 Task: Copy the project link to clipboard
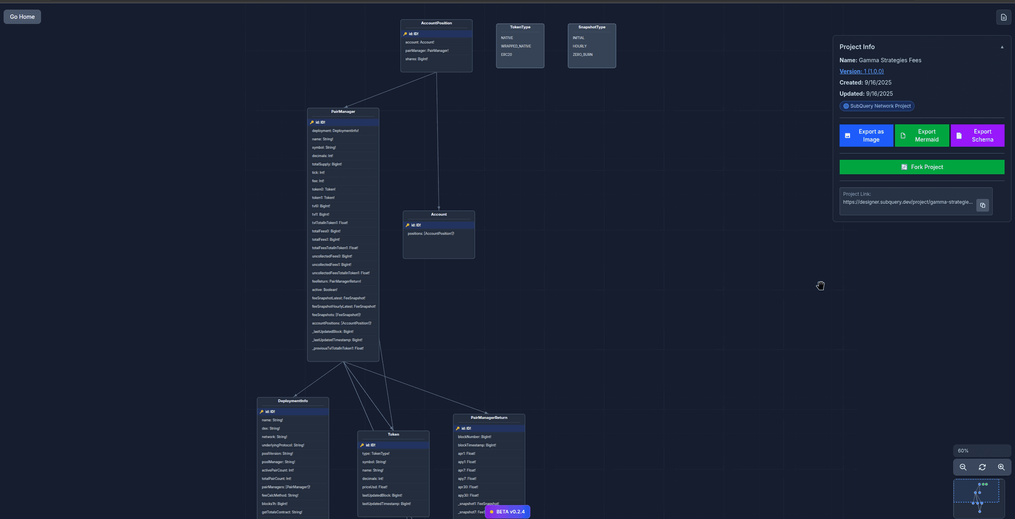point(983,205)
